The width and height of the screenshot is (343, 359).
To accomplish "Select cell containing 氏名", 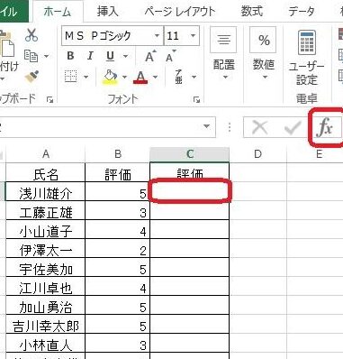I will point(46,172).
